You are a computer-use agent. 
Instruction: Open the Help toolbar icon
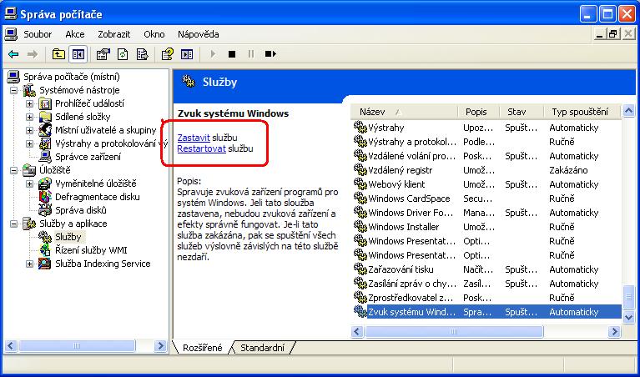168,54
